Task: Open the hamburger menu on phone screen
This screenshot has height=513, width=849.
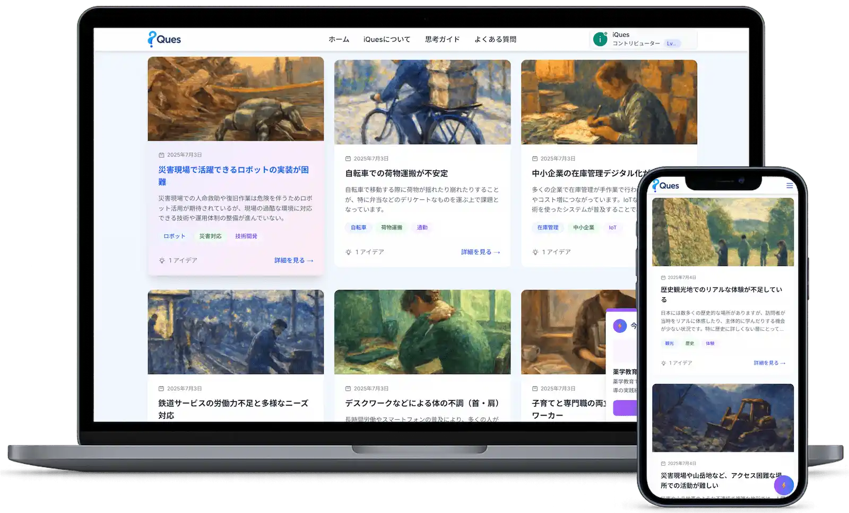Action: point(789,185)
